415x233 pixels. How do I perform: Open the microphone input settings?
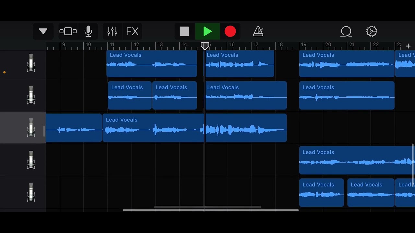[x=88, y=31]
